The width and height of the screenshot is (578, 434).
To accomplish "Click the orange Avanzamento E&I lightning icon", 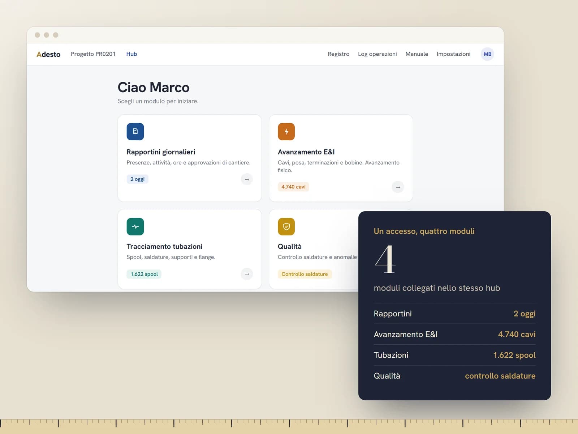I will tap(286, 132).
